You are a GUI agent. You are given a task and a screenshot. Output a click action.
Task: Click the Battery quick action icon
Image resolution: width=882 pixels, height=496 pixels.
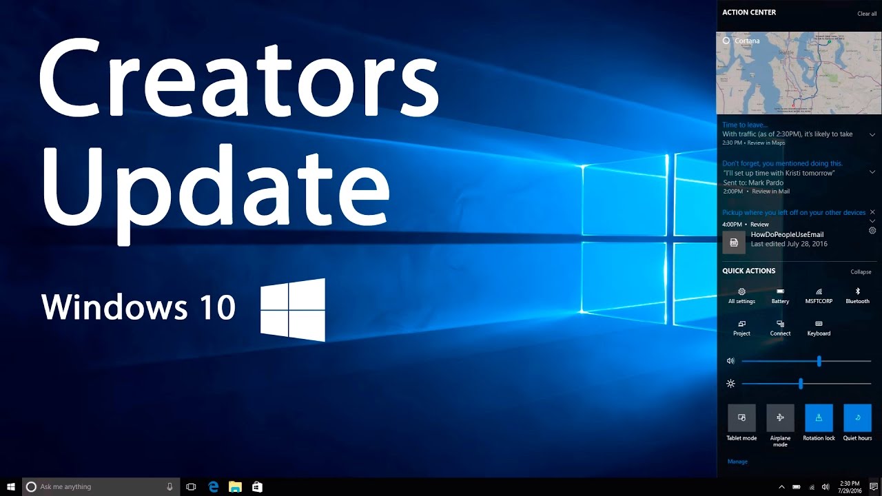point(779,295)
